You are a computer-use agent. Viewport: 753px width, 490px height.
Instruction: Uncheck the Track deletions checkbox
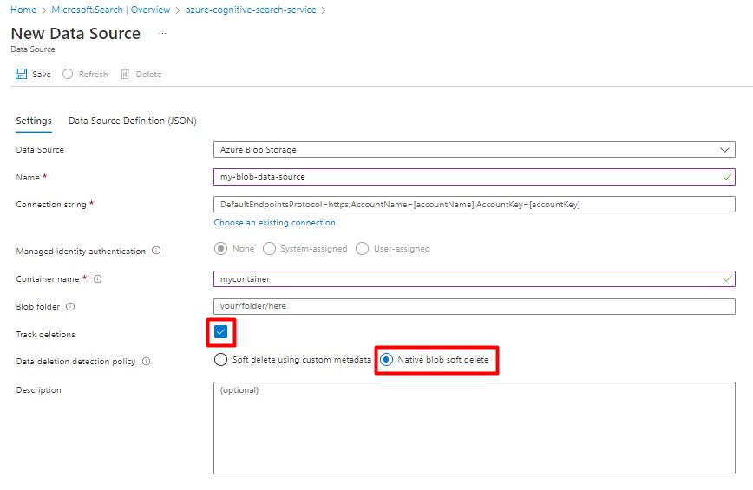coord(221,332)
